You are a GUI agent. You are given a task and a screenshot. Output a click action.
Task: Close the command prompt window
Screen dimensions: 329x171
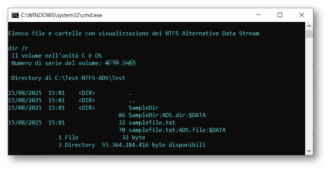(301, 15)
